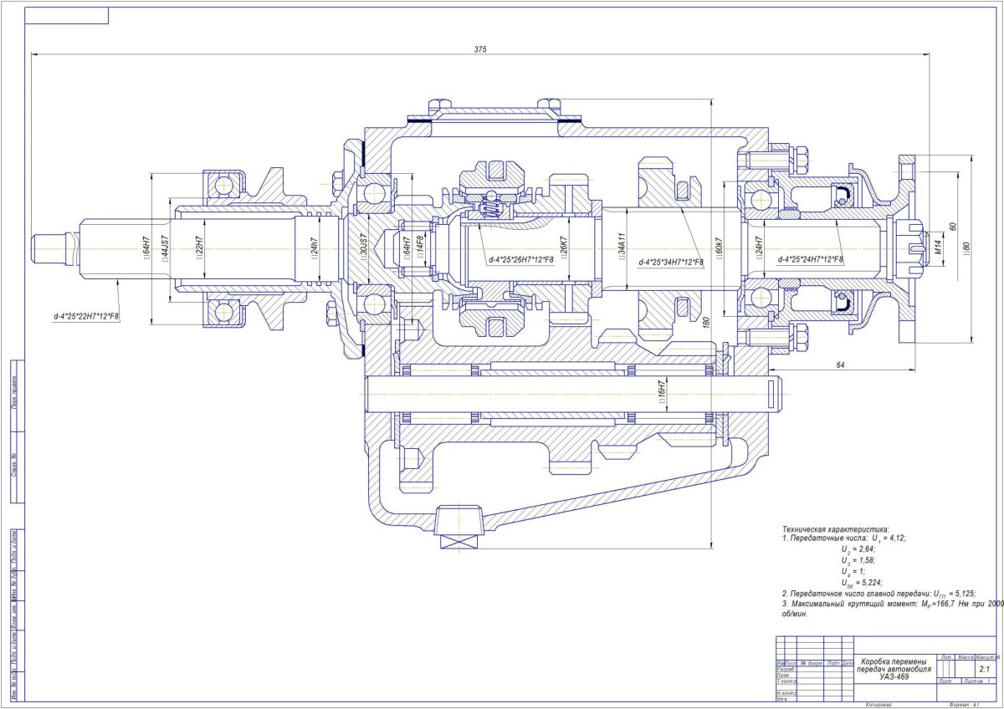Select the 30JS7 fit dimension

pyautogui.click(x=363, y=249)
